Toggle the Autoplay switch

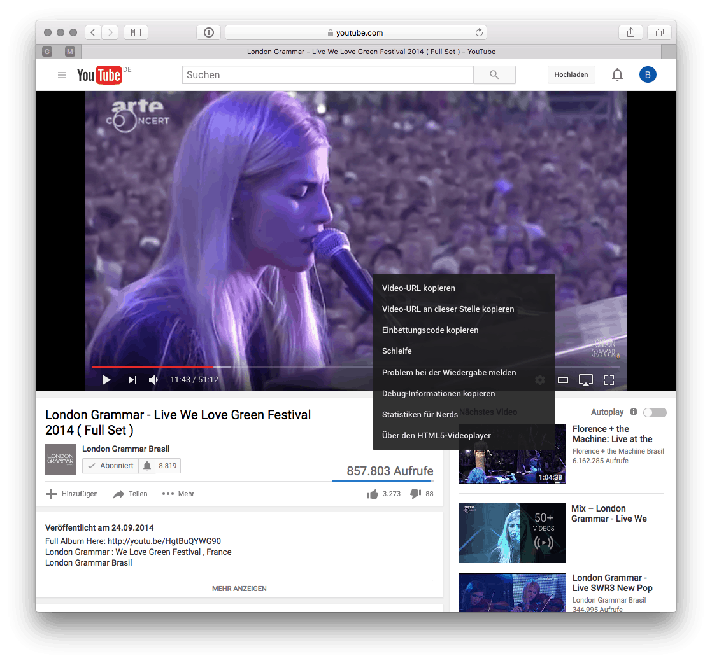655,412
